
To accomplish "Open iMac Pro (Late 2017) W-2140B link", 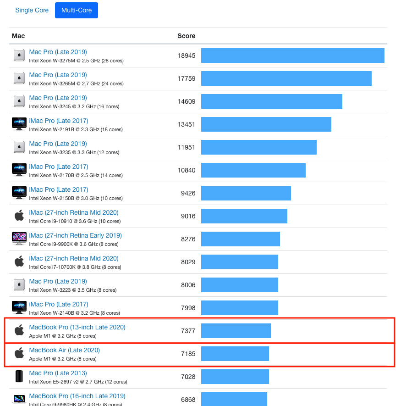I will click(59, 304).
